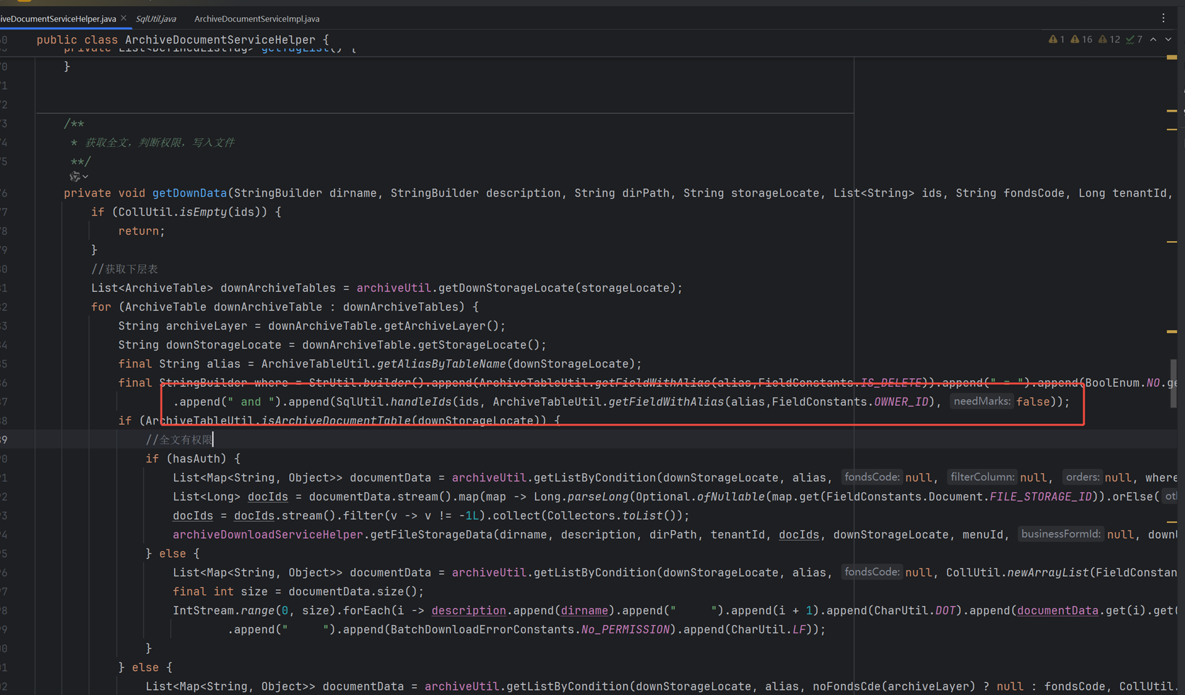Close the ArchiveDocumentServiceHelper.java tab
The width and height of the screenshot is (1185, 695).
pyautogui.click(x=124, y=18)
